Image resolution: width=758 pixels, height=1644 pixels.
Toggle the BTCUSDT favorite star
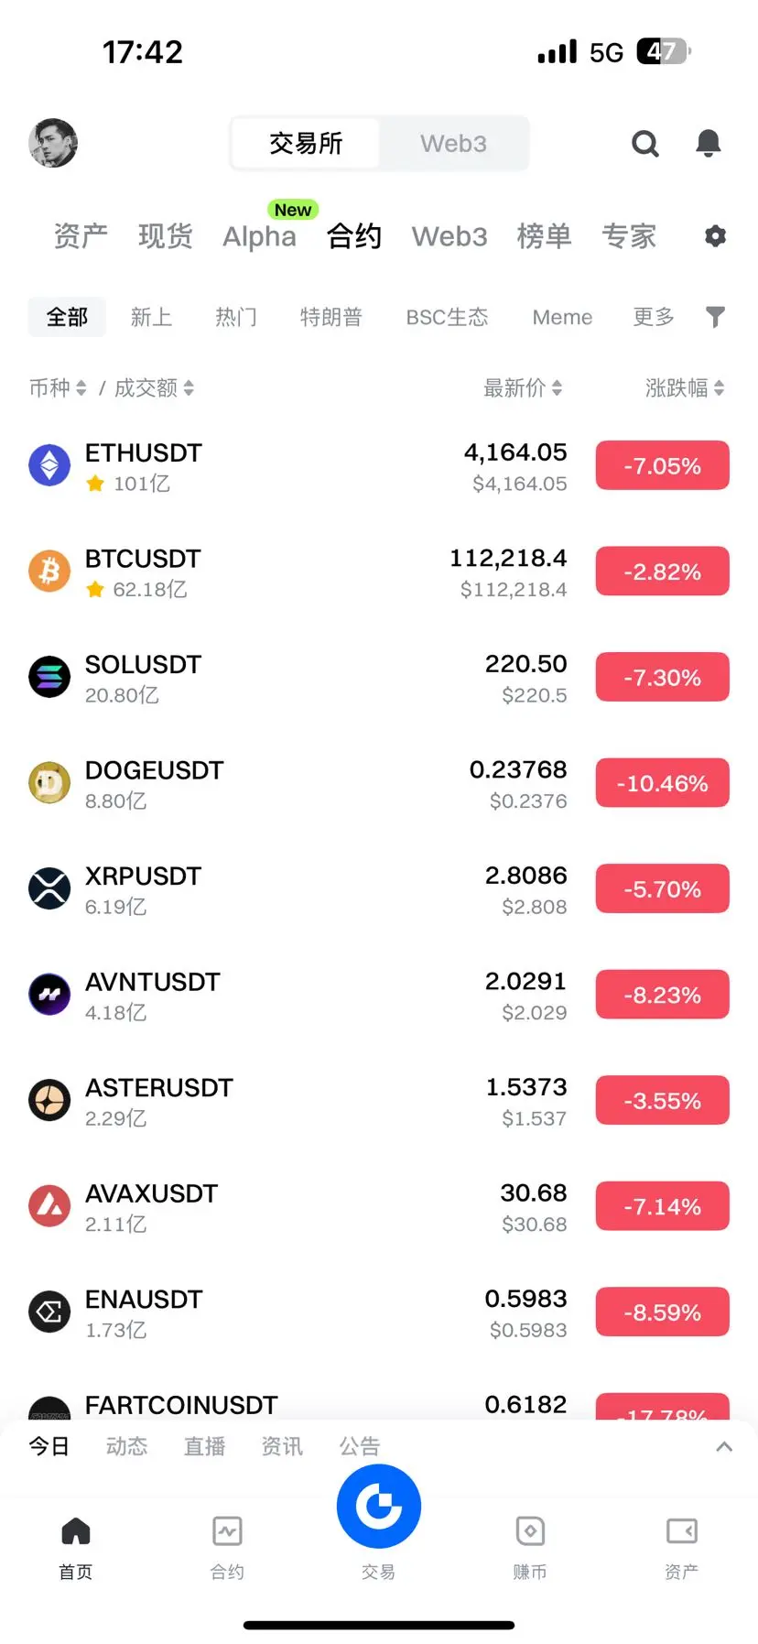[x=95, y=590]
